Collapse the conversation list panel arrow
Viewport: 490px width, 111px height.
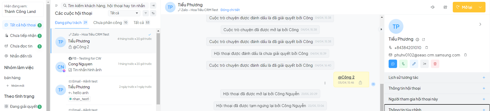tap(153, 6)
